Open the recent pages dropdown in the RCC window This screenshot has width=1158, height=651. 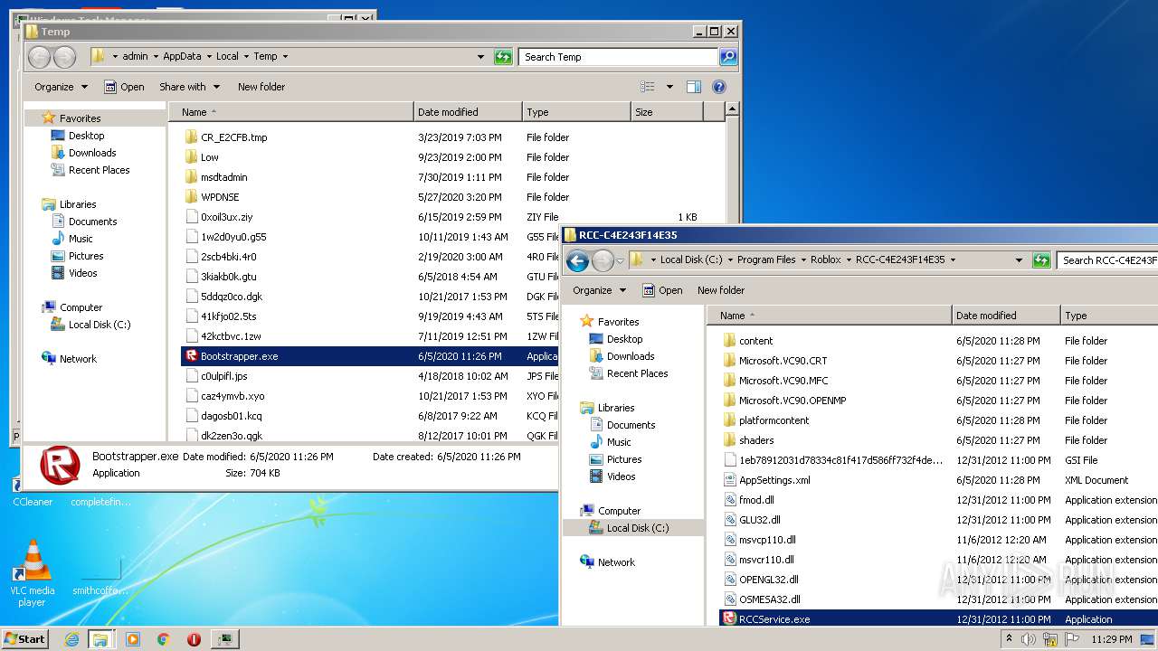tap(621, 260)
